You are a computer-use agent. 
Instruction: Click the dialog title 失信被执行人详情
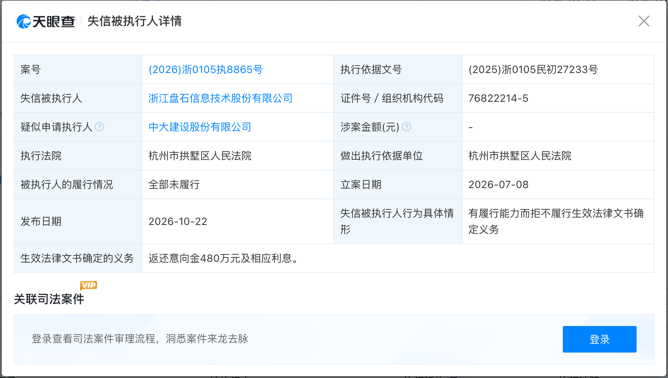click(135, 21)
